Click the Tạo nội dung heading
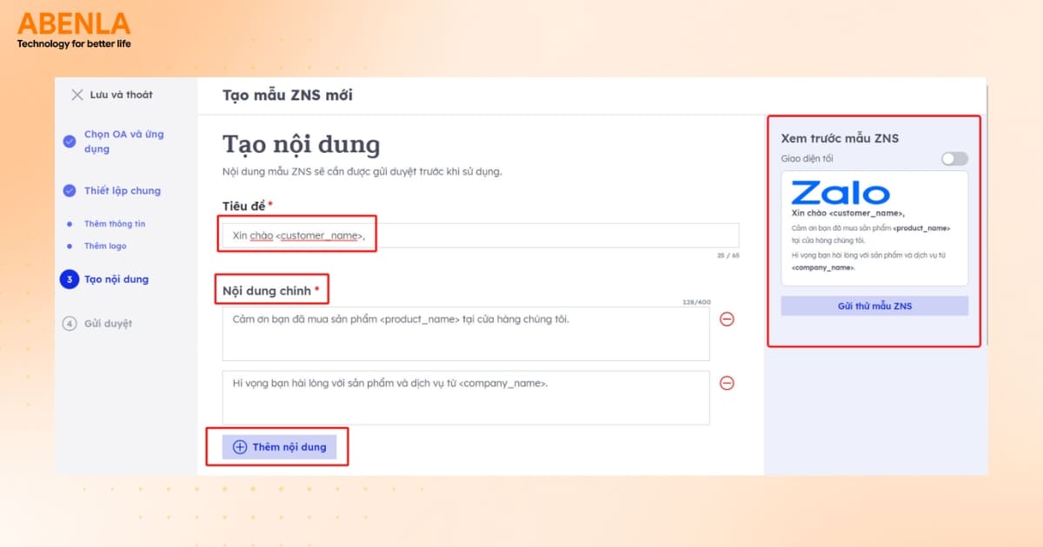The image size is (1043, 547). pos(302,145)
